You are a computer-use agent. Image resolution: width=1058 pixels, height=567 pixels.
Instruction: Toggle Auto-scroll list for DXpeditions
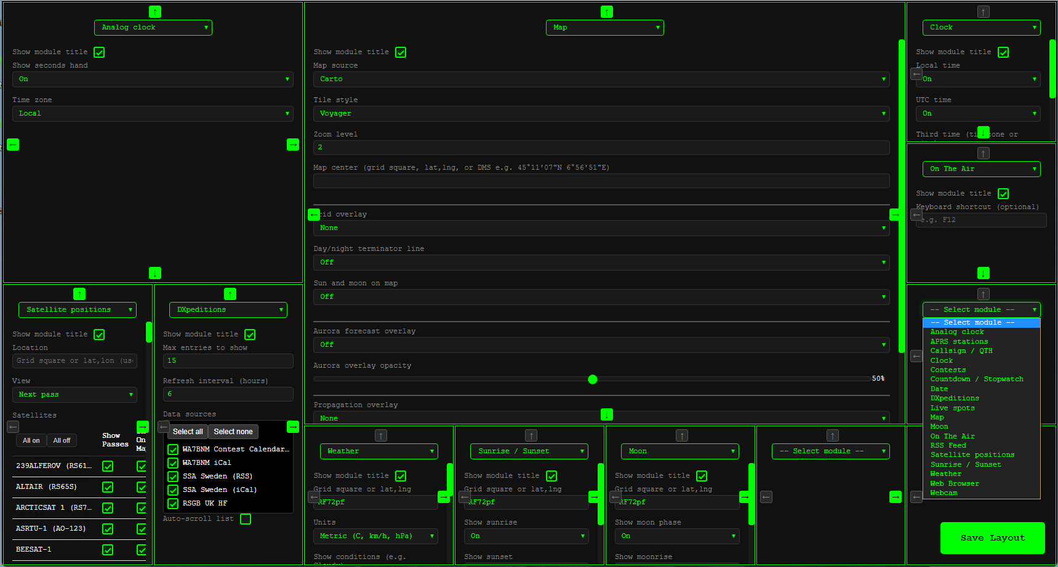[245, 519]
